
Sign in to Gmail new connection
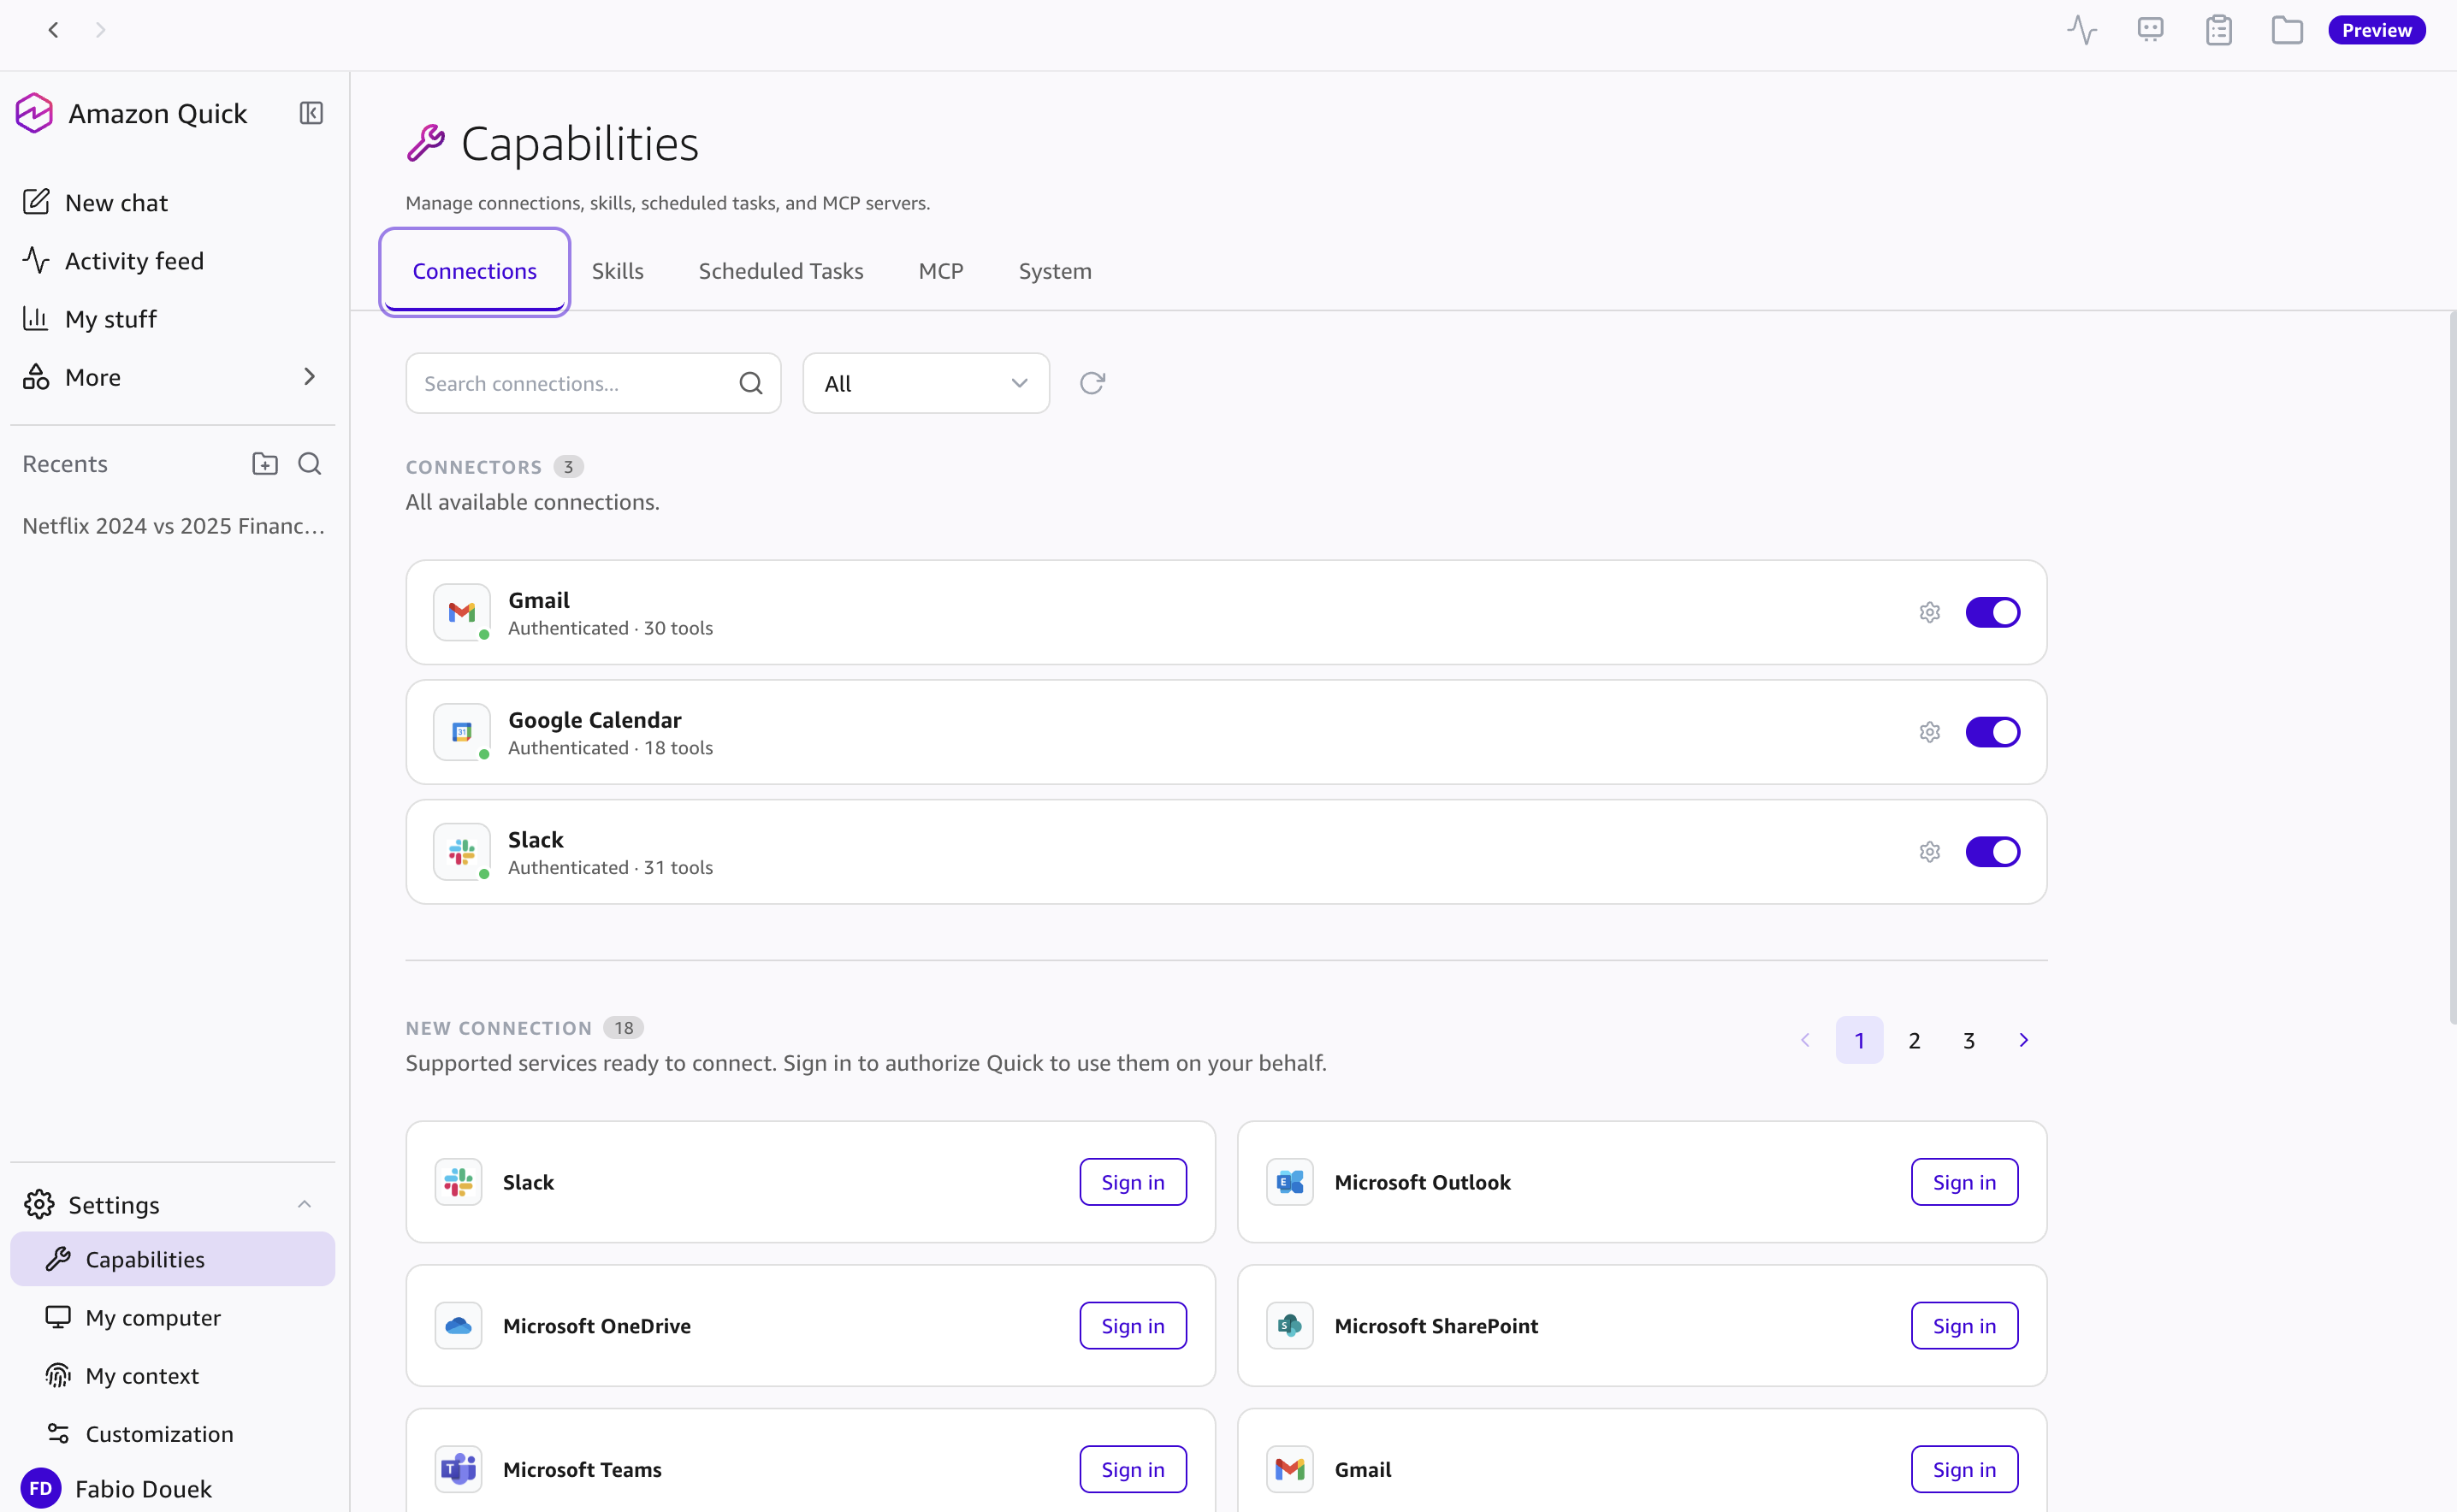pyautogui.click(x=1963, y=1469)
